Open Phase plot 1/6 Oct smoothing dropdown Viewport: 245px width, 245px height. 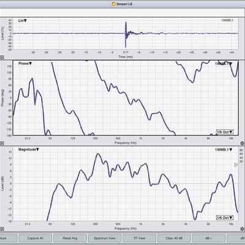[x=225, y=132]
